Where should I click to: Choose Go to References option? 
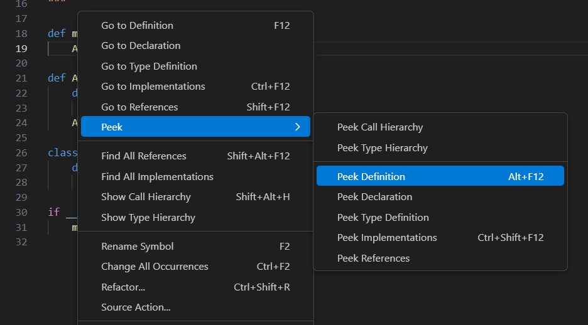tap(139, 107)
